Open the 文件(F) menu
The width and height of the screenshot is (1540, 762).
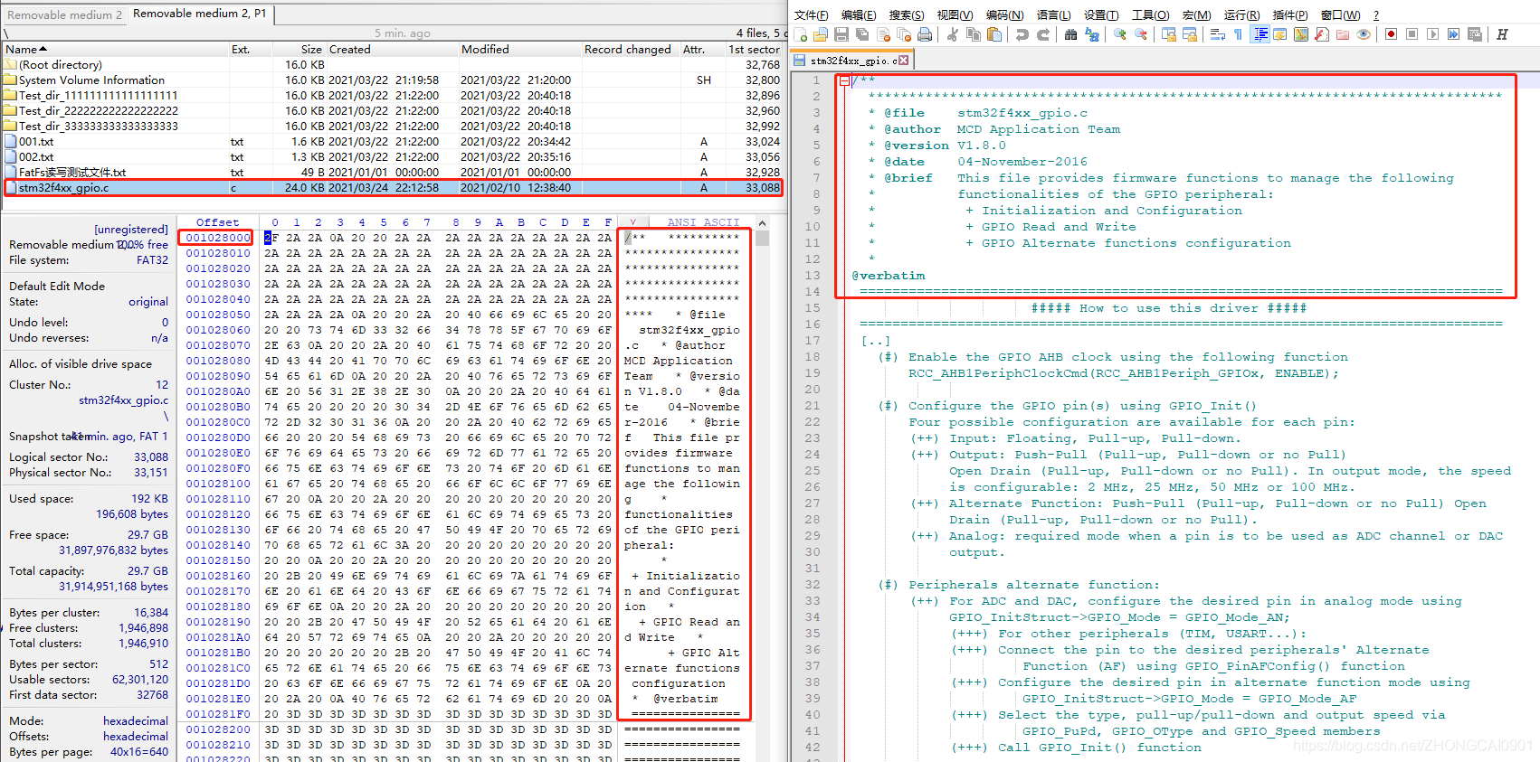(811, 15)
